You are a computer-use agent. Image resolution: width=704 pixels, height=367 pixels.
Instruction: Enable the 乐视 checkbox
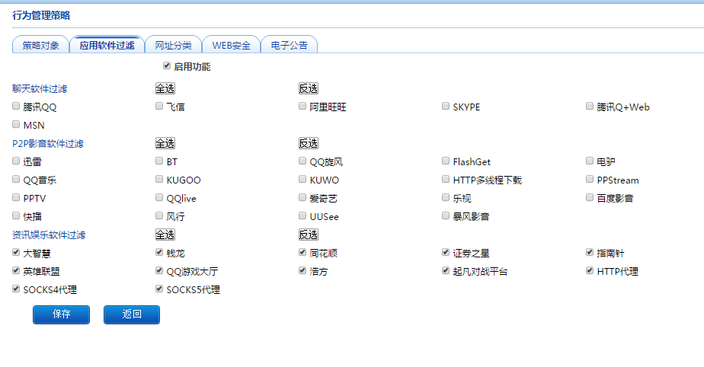click(446, 197)
